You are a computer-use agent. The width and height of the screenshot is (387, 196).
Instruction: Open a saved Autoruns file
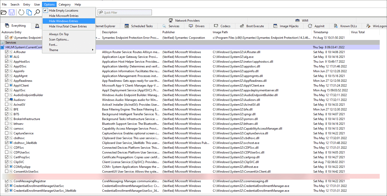[4, 12]
